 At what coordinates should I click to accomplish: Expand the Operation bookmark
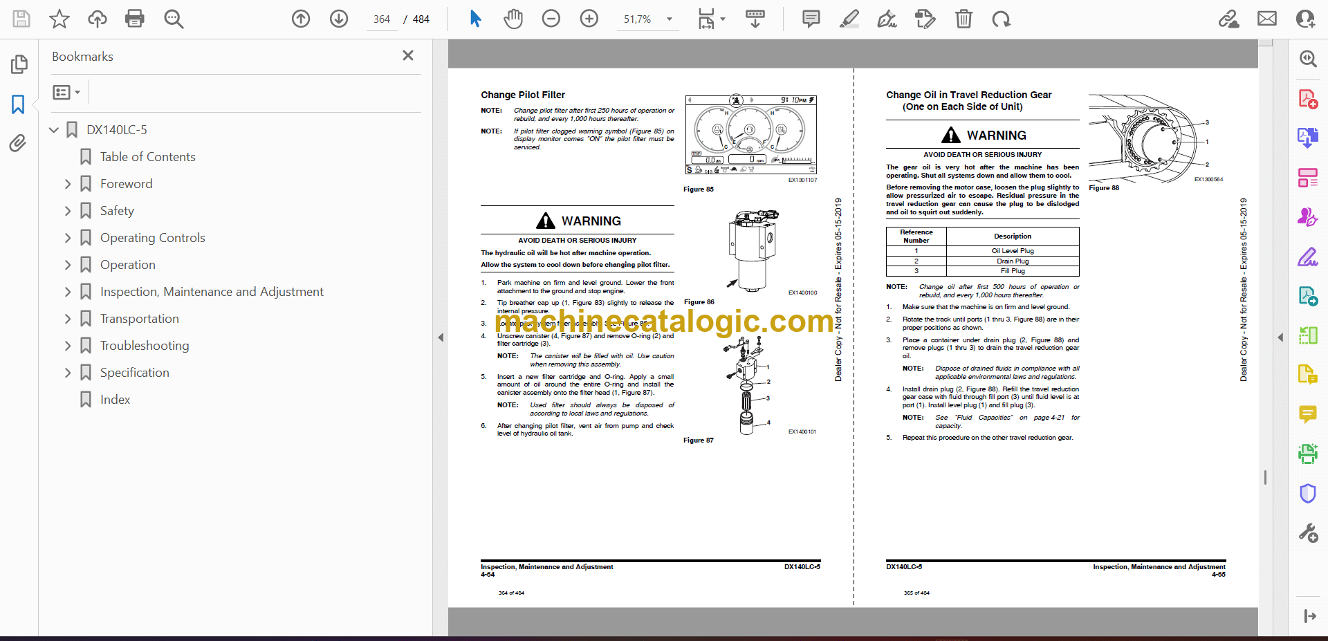(x=68, y=265)
